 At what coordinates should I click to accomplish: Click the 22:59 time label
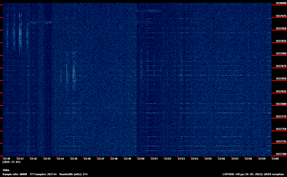coord(262,159)
